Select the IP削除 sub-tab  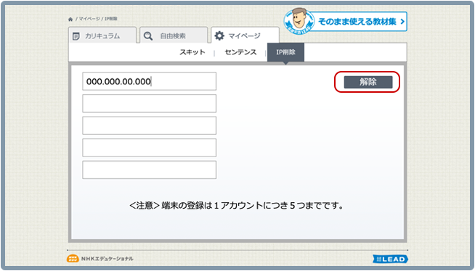[x=285, y=52]
